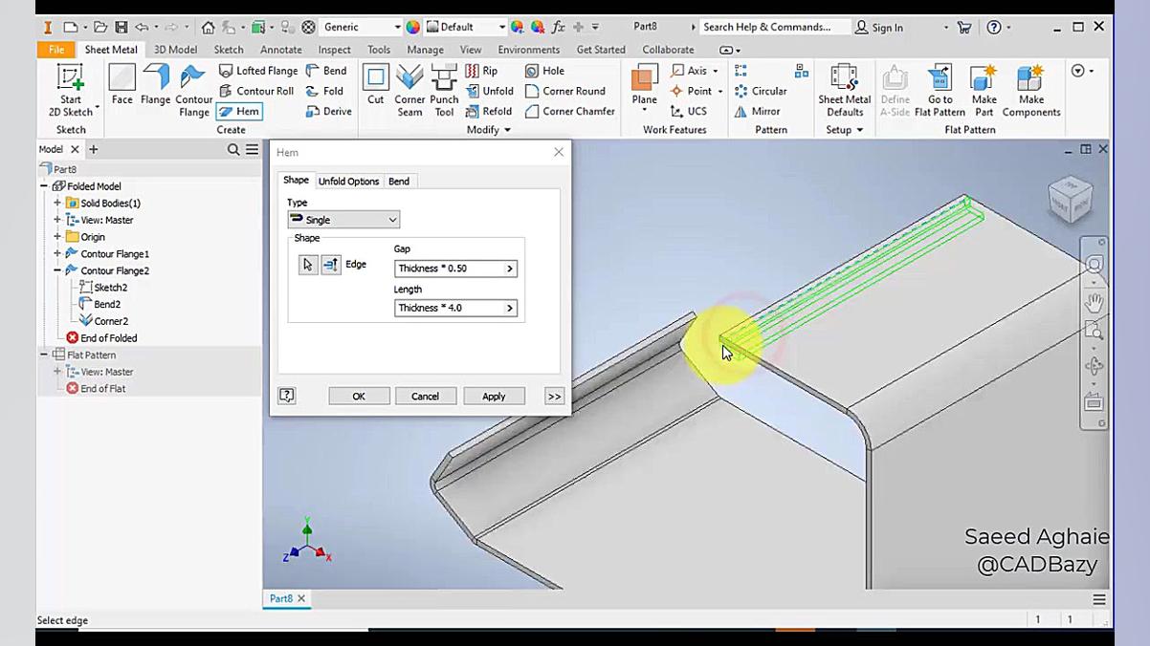Select the Flange tool
Viewport: 1150px width, 646px height.
[155, 85]
